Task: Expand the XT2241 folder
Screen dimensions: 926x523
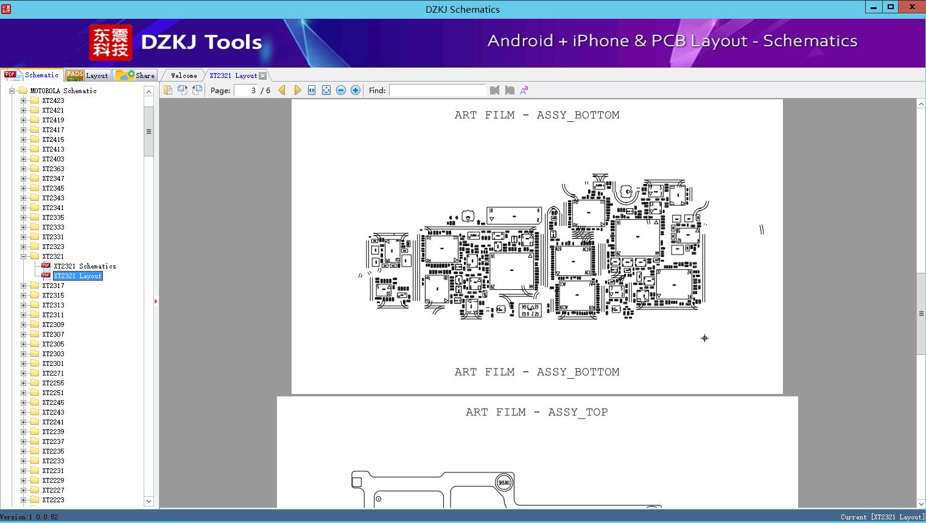Action: click(x=23, y=422)
